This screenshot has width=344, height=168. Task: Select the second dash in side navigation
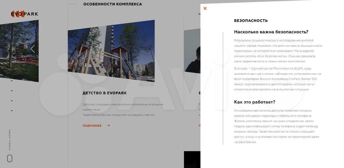click(12, 91)
